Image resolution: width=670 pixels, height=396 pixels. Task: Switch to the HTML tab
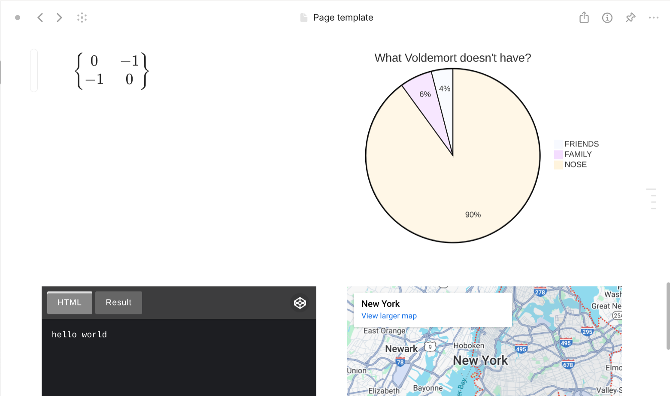pyautogui.click(x=70, y=302)
